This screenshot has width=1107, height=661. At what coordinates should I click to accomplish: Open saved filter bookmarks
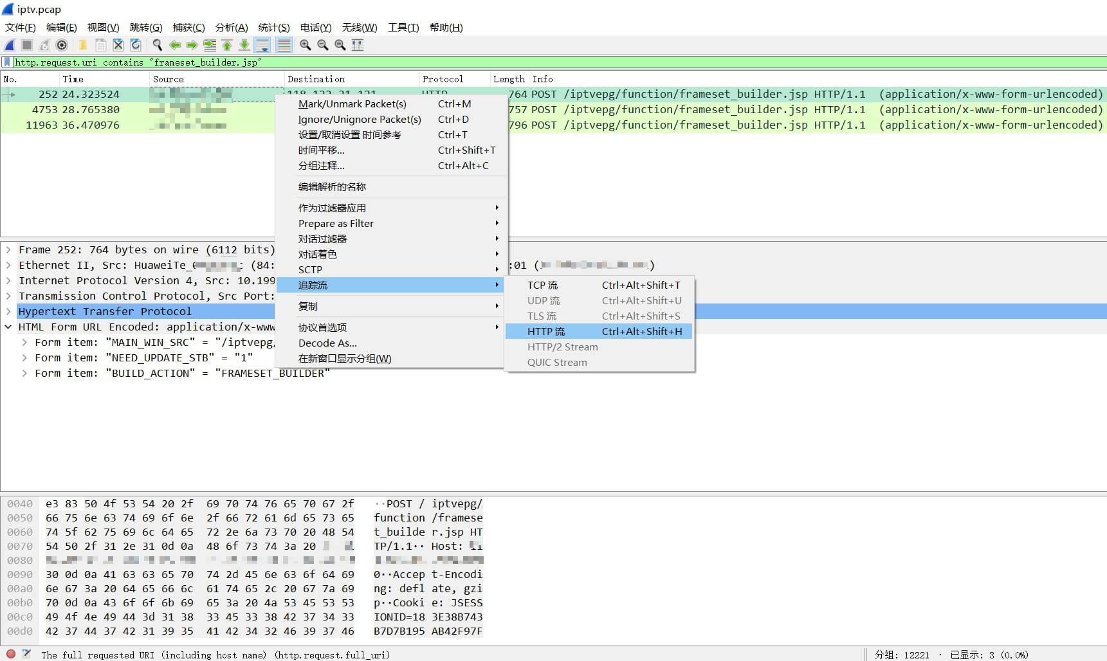coord(6,62)
